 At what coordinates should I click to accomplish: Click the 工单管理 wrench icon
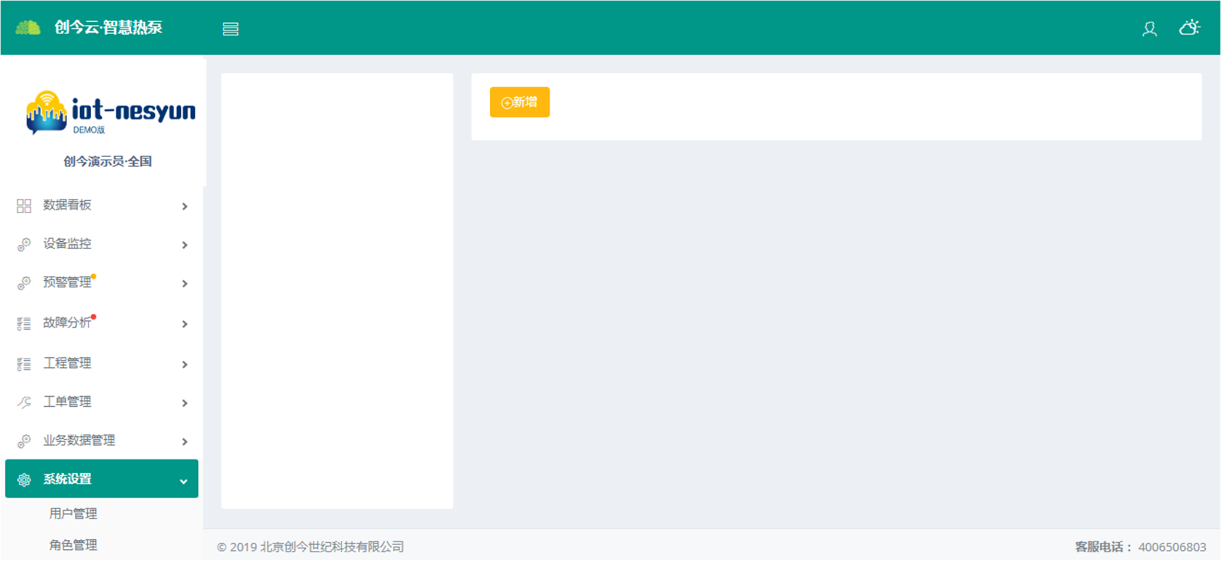pyautogui.click(x=24, y=402)
